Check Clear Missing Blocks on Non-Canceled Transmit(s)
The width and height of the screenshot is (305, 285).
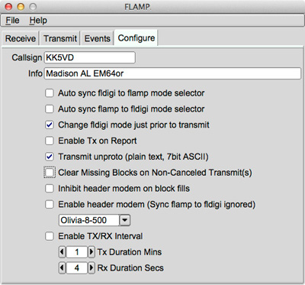click(50, 173)
